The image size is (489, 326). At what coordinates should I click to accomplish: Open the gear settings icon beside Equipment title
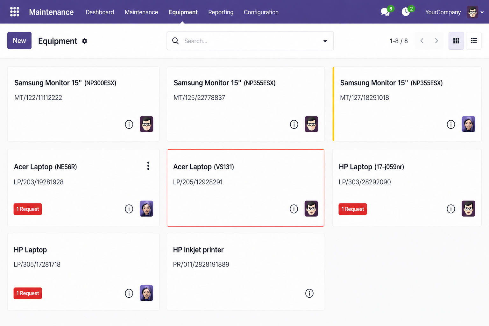click(84, 41)
